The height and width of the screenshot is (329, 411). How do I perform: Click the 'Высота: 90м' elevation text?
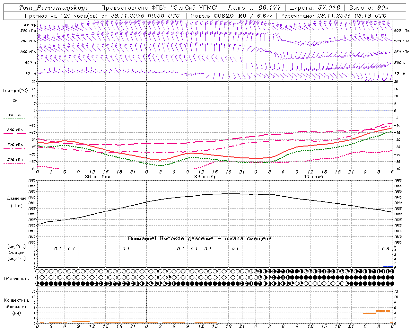[369, 8]
